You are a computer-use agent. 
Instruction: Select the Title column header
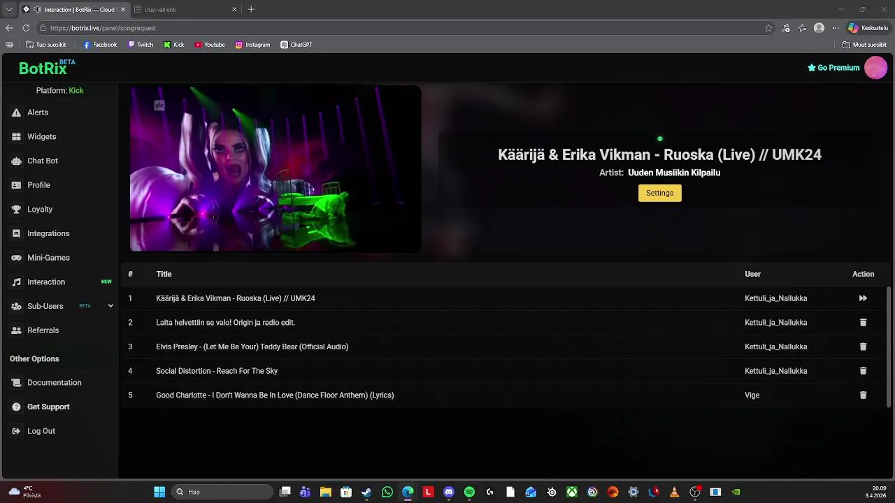click(164, 274)
